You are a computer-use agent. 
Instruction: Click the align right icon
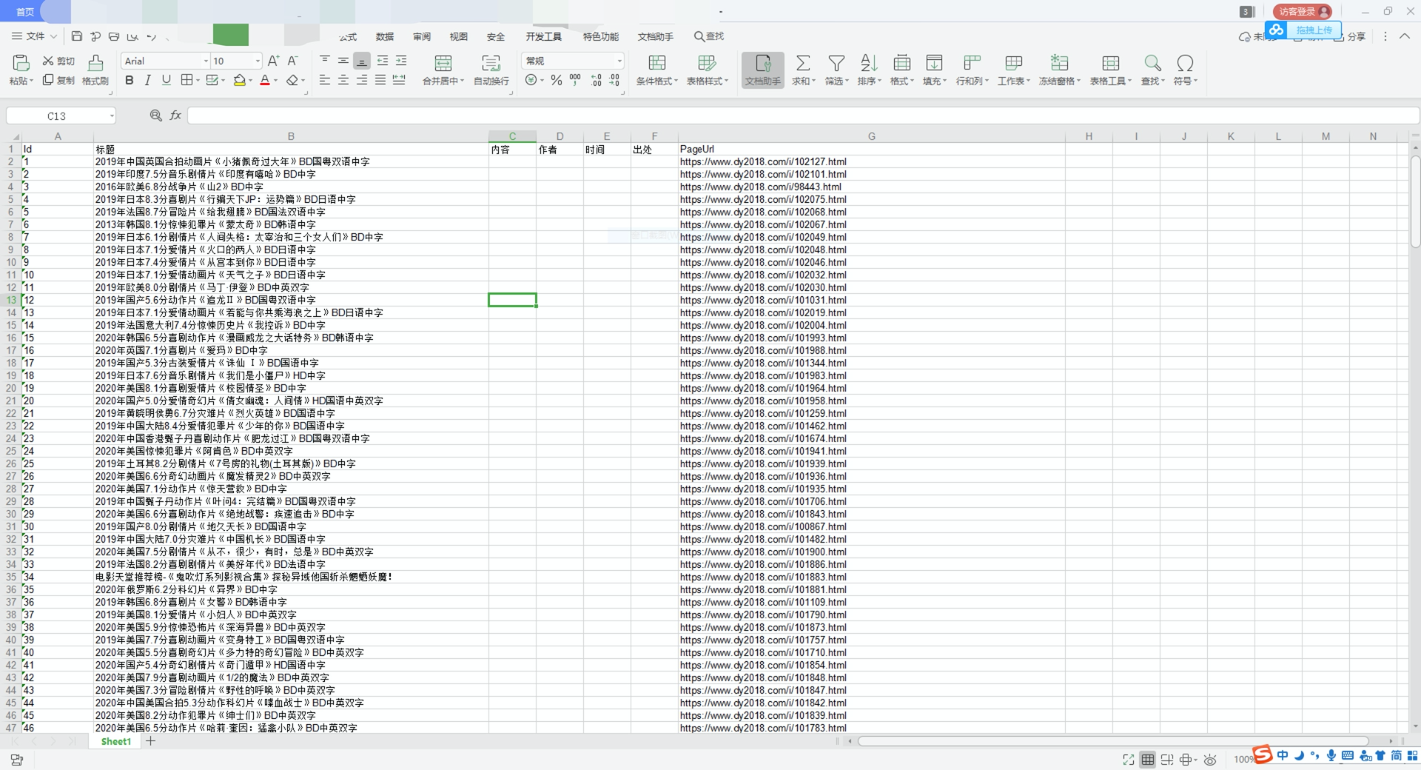[362, 80]
